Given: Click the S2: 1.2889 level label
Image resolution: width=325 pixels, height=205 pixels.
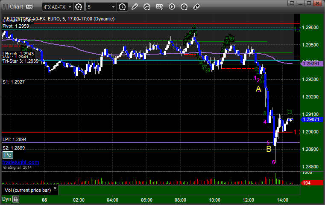Looking at the screenshot, I should [14, 148].
